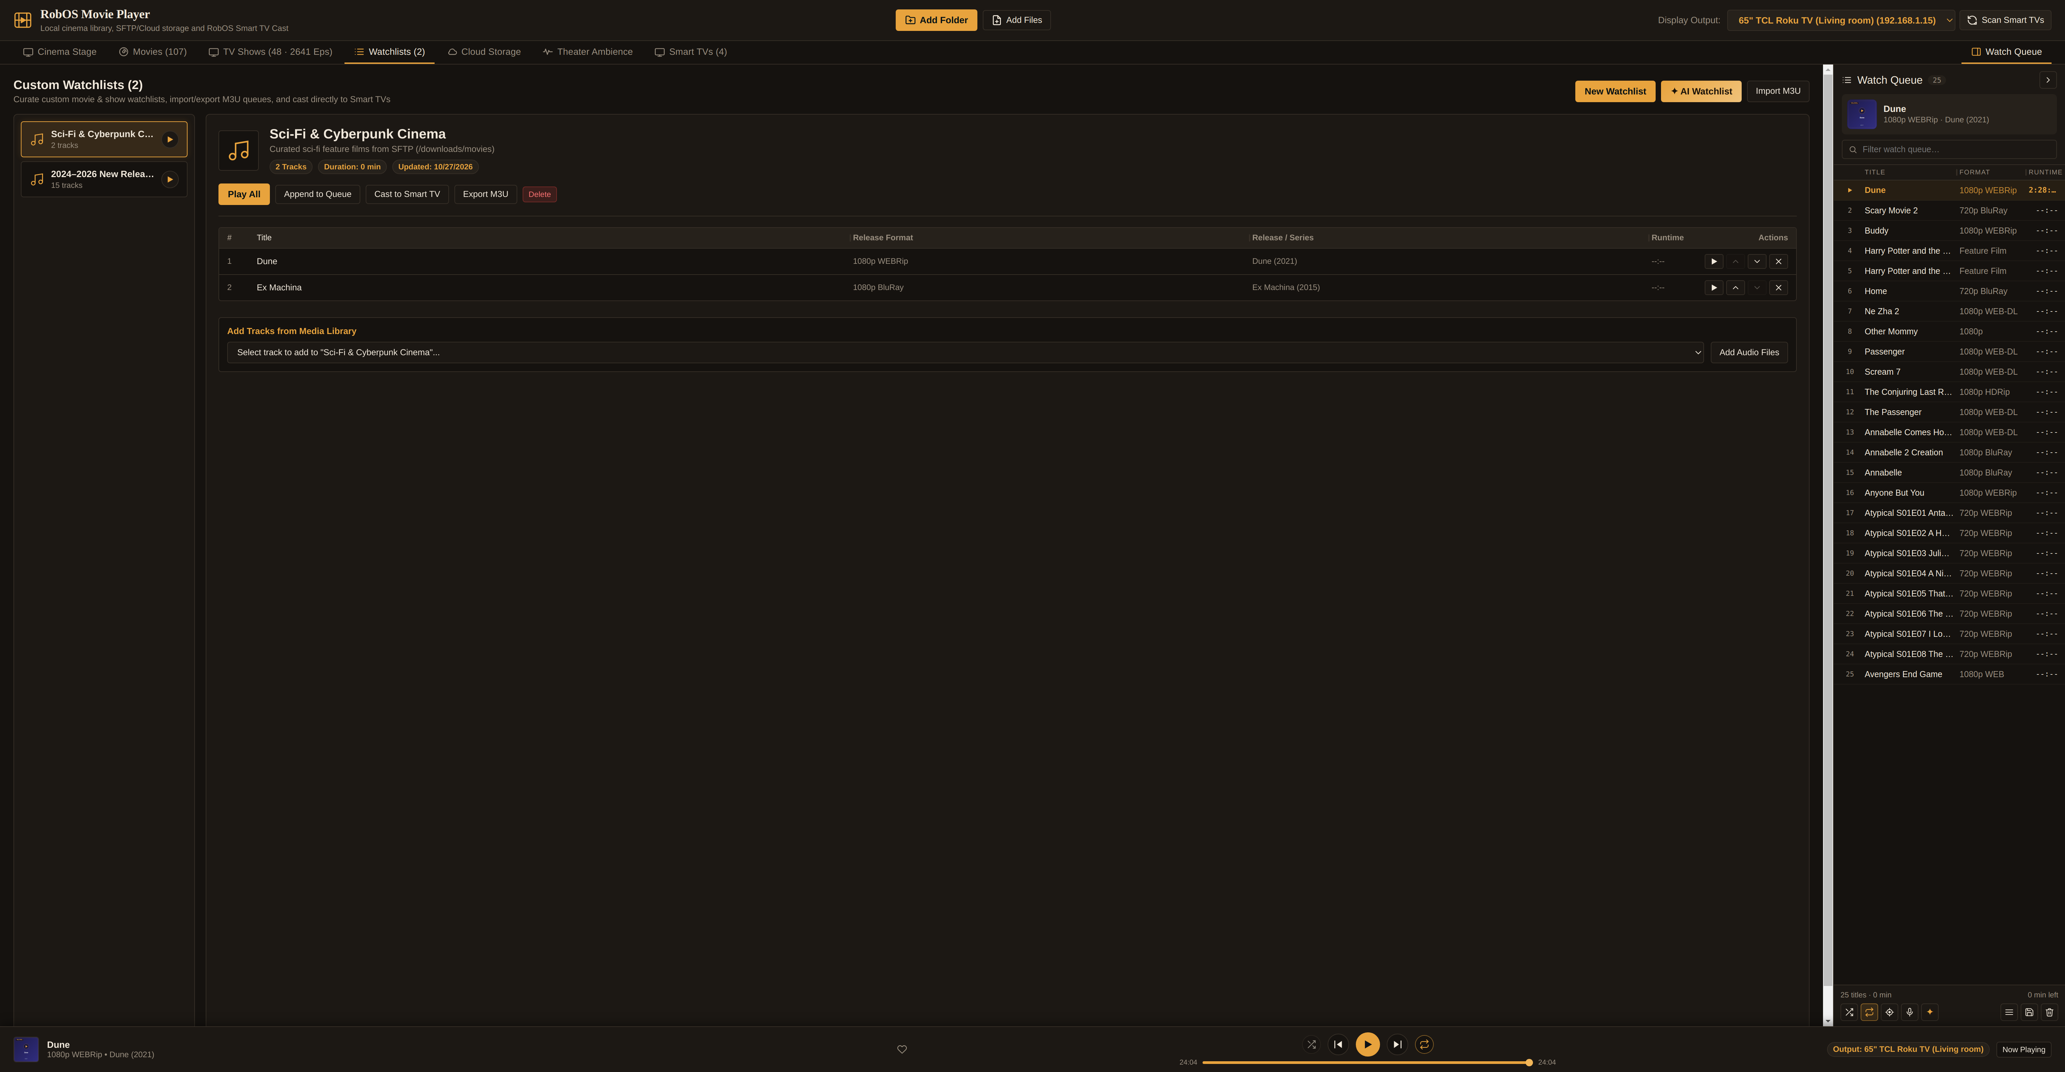The width and height of the screenshot is (2065, 1072).
Task: Click the sparkle AI icon in the Watch Queue footer
Action: (x=1930, y=1012)
